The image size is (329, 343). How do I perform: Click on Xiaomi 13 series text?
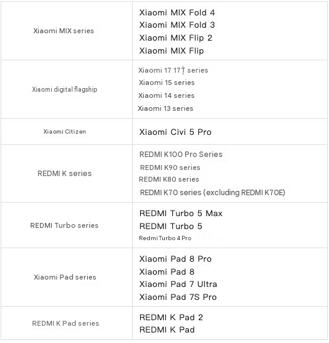[x=165, y=108]
